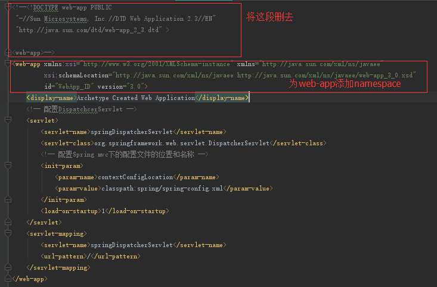Click the XMLSchema-instance URL value
Viewport: 437px width, 287px height.
157,64
